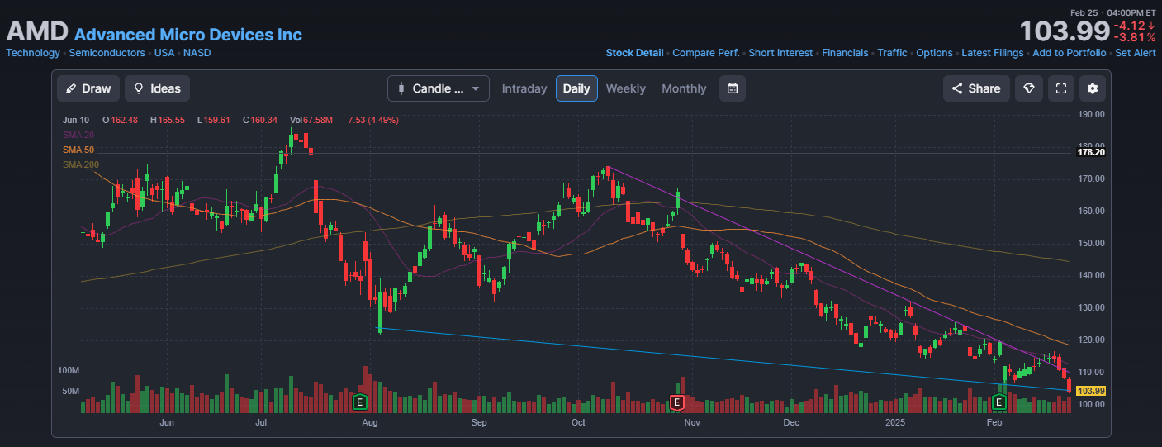Click the Set Alert link
The width and height of the screenshot is (1162, 447).
pos(1135,53)
